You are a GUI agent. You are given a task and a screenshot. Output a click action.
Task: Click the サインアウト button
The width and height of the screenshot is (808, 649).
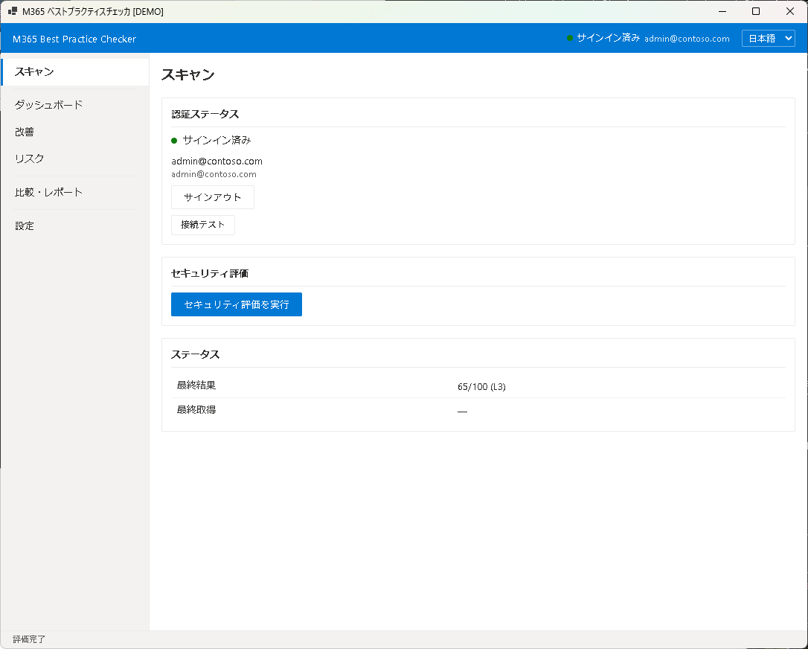[213, 197]
